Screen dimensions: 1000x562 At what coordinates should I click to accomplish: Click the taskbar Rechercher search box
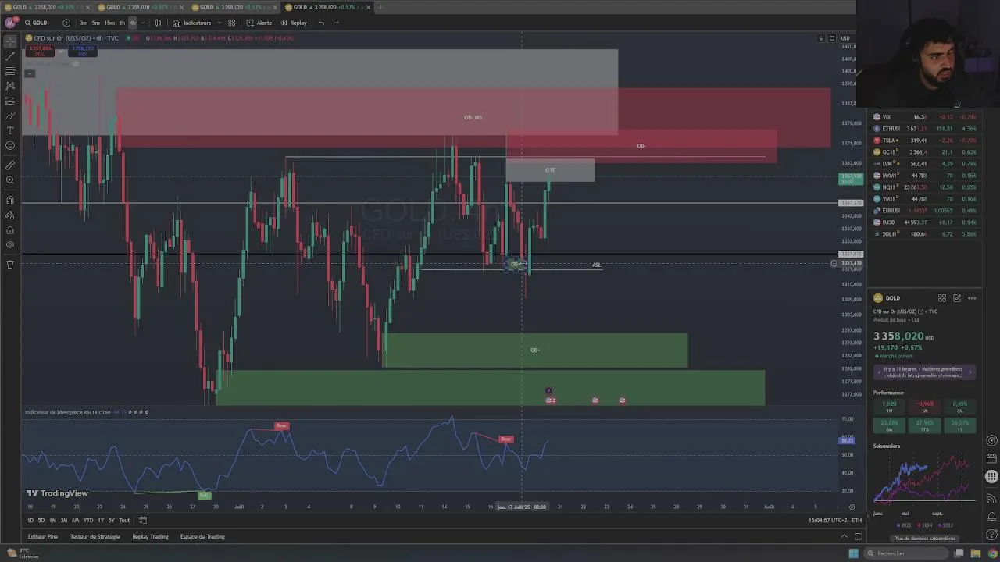pos(907,553)
